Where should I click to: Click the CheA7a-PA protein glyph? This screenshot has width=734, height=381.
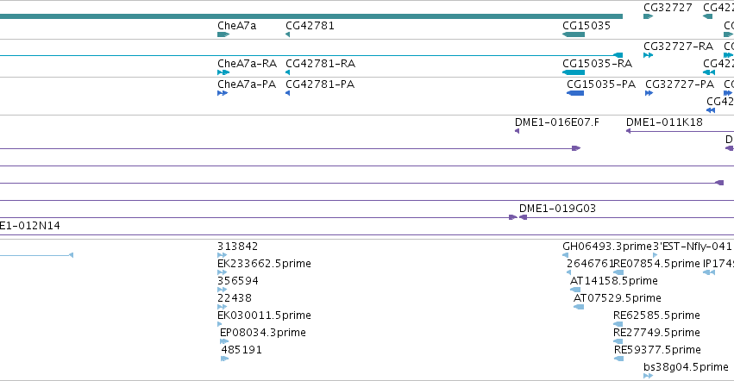point(223,93)
